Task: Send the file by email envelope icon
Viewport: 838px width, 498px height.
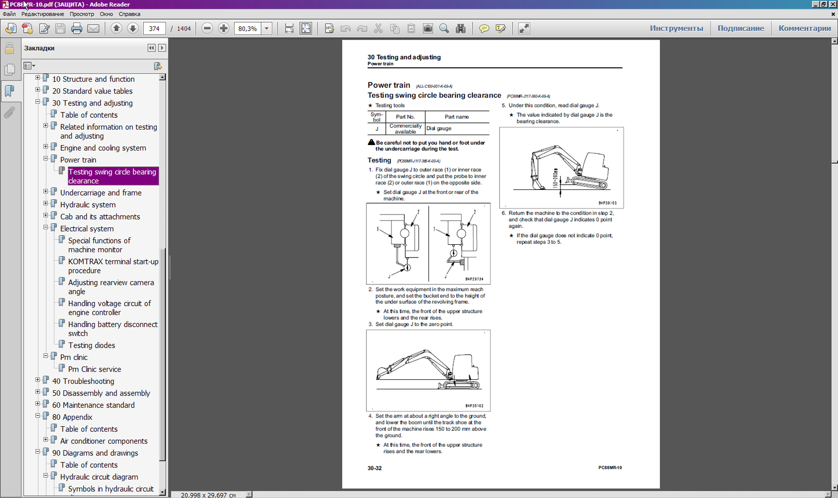Action: pyautogui.click(x=94, y=29)
